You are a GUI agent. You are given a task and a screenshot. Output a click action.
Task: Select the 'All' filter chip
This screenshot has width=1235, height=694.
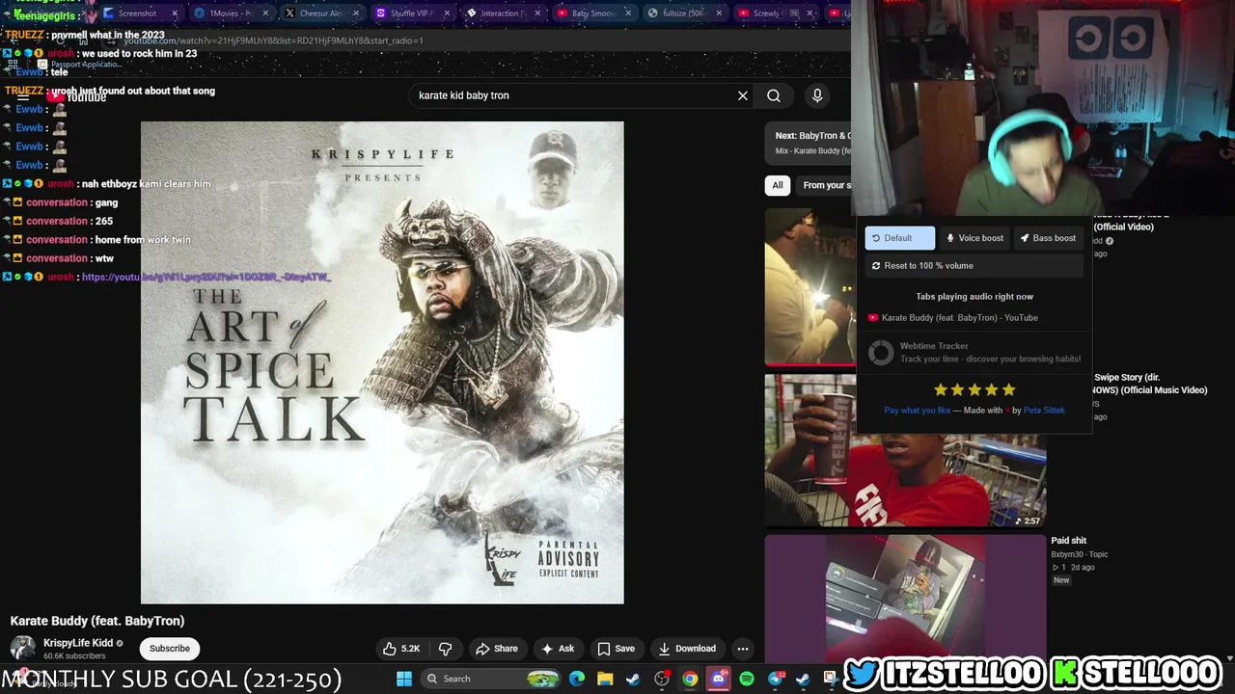pyautogui.click(x=778, y=185)
